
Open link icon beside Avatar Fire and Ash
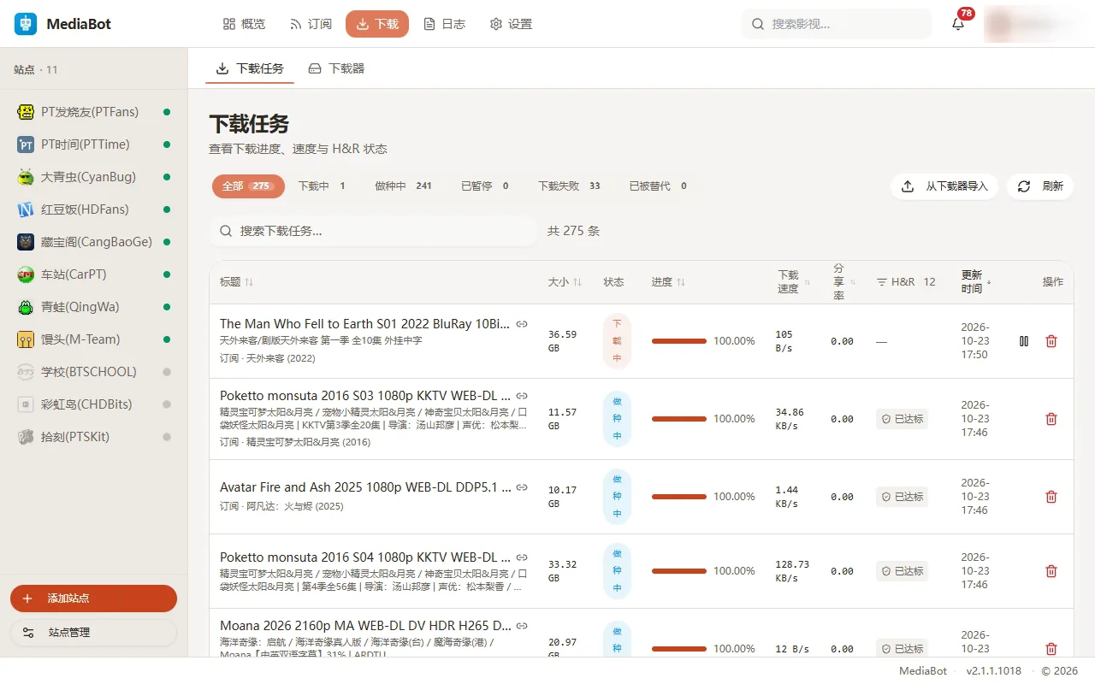pyautogui.click(x=522, y=487)
